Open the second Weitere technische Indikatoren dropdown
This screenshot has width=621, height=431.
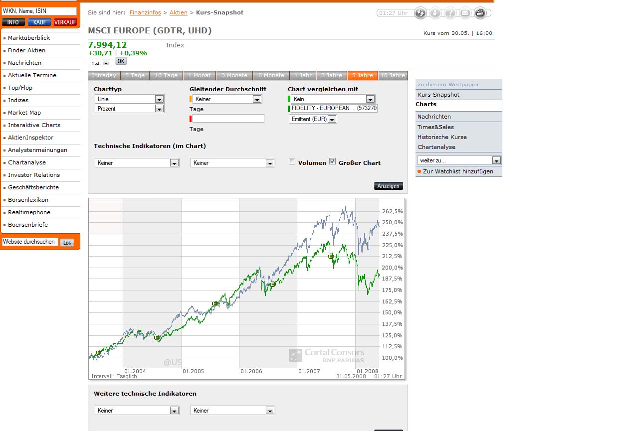[x=233, y=411]
